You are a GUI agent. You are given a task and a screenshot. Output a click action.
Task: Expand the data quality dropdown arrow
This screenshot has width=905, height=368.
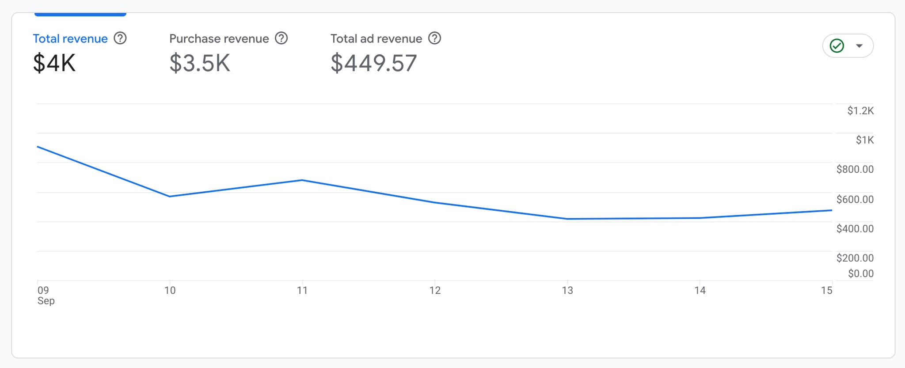coord(859,46)
